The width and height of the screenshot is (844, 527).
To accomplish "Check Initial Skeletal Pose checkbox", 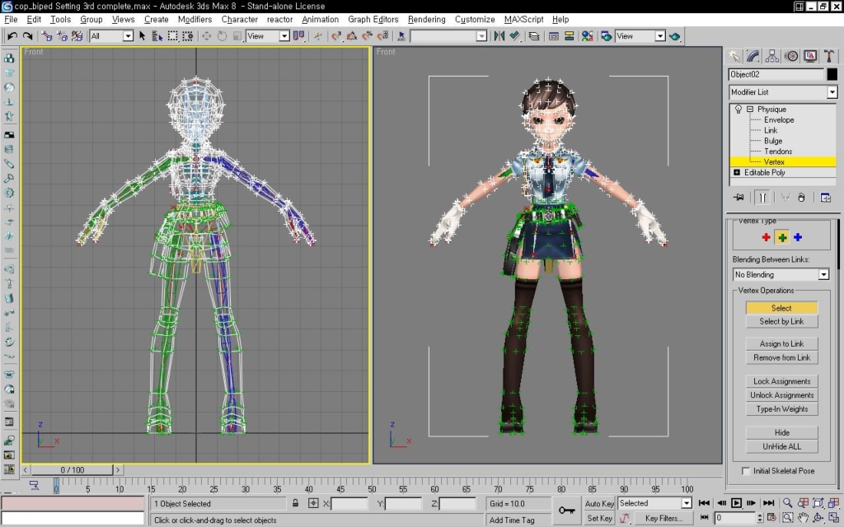I will pyautogui.click(x=745, y=471).
